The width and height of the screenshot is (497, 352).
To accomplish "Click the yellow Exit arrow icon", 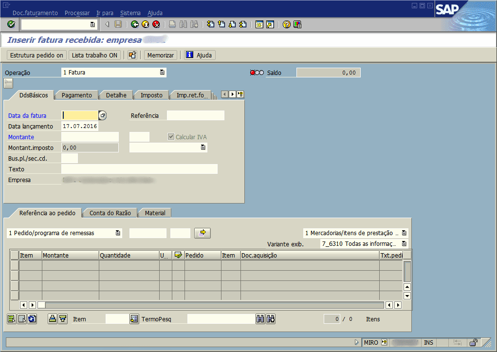I will click(146, 24).
